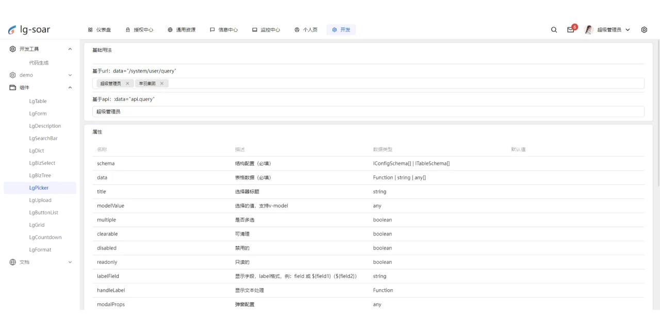
Task: Remove the 羊羽集团 tag with its ×
Action: pyautogui.click(x=161, y=83)
